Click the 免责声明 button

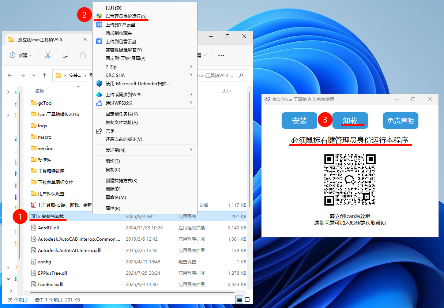400,121
